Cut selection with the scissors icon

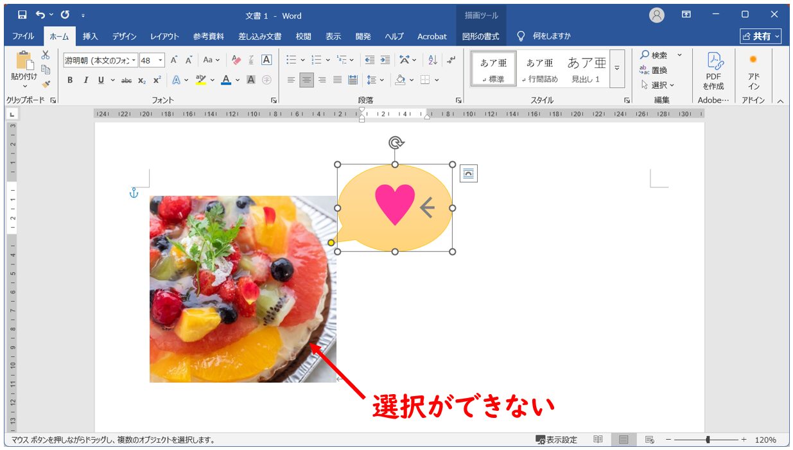click(x=46, y=55)
